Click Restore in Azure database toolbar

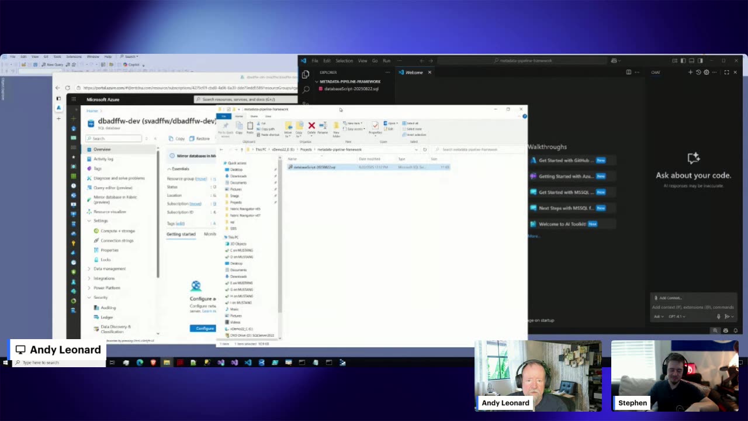pos(200,139)
